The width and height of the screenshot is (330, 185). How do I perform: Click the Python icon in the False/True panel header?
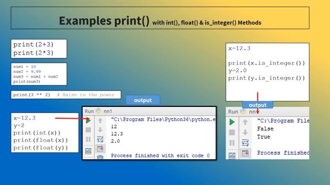coord(243,112)
